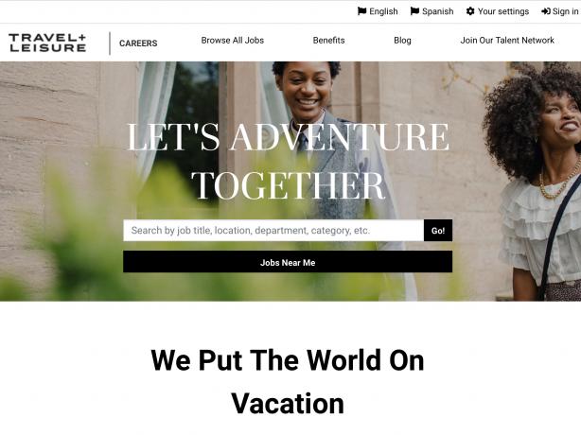This screenshot has width=581, height=435.
Task: Click the Let's Adventure Together hero heading
Action: pos(288,161)
